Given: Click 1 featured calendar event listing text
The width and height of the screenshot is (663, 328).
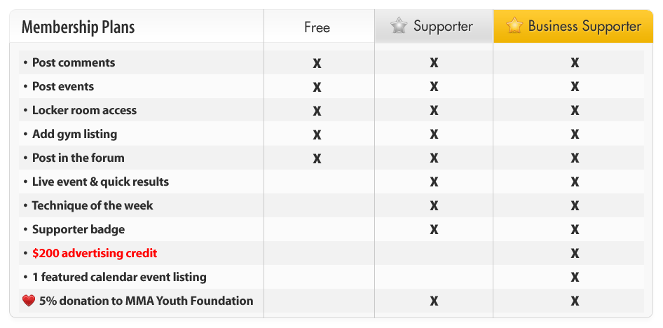Looking at the screenshot, I should [119, 277].
